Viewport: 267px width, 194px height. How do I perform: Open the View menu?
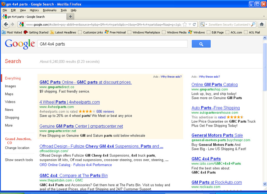click(x=23, y=10)
